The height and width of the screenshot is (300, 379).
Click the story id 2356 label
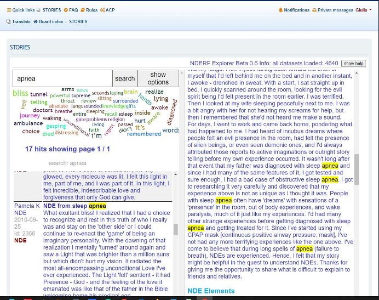point(25,234)
